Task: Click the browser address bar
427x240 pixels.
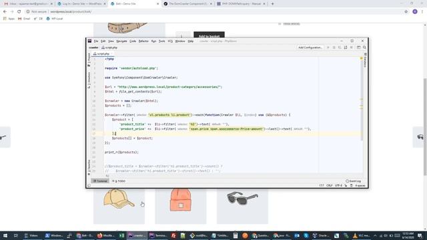Action: (x=215, y=12)
